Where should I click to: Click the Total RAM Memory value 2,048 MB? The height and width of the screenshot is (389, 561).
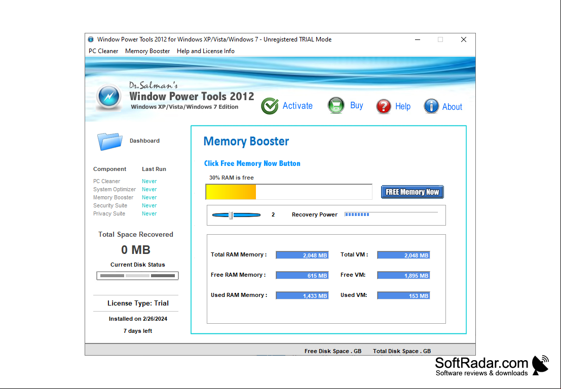click(302, 255)
